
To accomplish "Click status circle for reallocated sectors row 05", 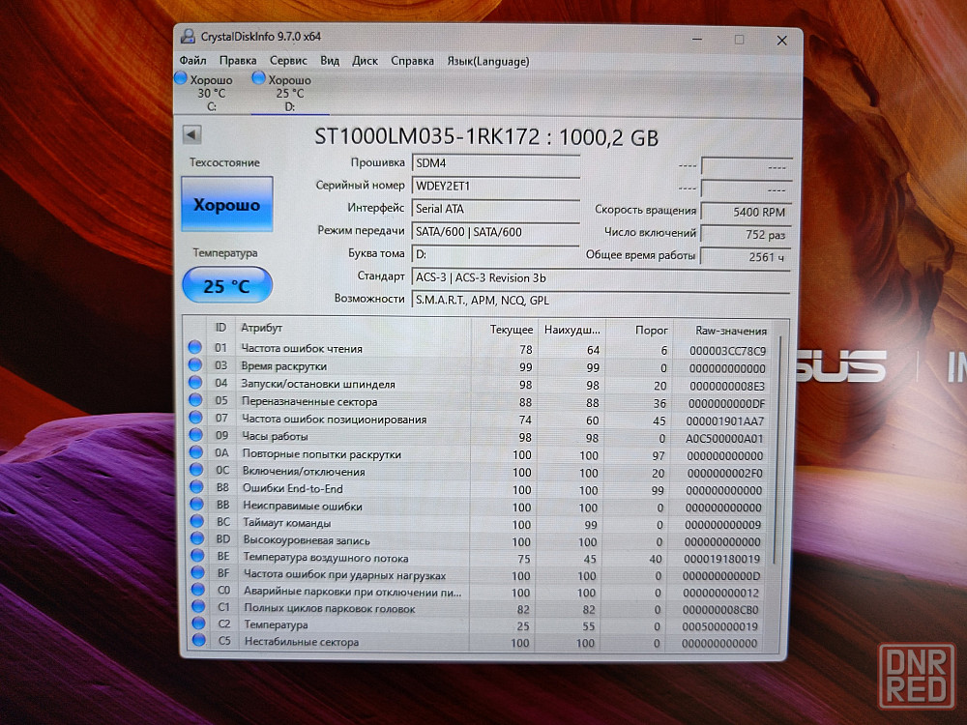I will pyautogui.click(x=195, y=401).
